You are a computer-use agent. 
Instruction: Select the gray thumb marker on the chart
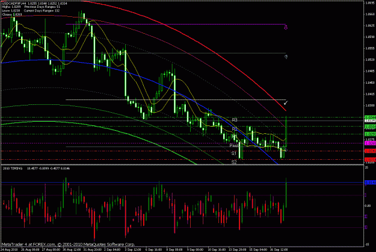coord(286,57)
